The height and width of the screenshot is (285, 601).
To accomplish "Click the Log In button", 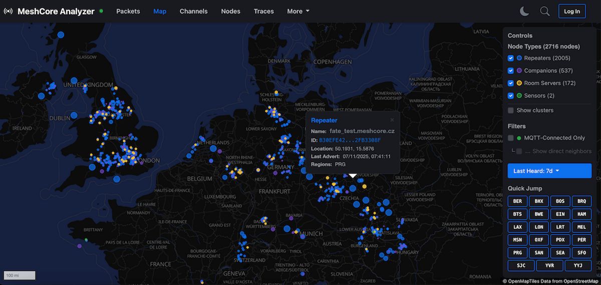I will point(572,11).
